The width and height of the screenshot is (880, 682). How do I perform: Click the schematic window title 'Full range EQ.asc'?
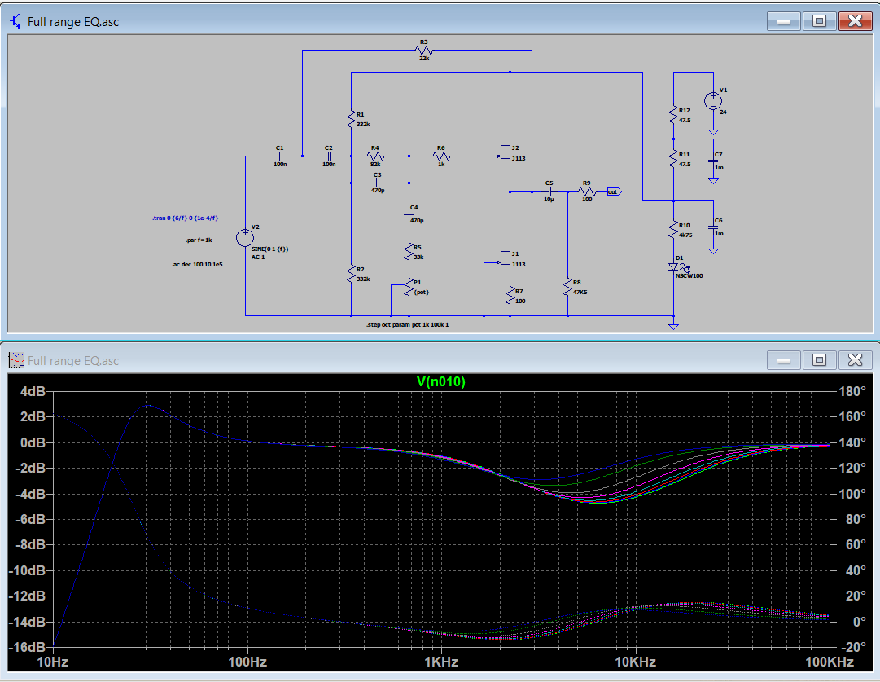coord(73,22)
